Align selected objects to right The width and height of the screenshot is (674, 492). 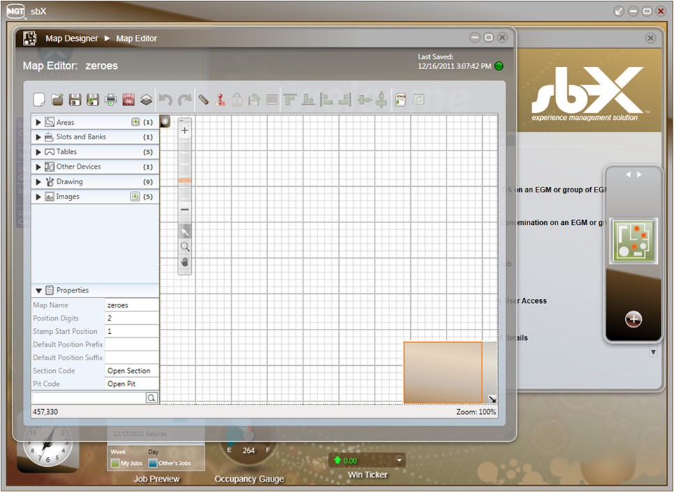tap(345, 100)
